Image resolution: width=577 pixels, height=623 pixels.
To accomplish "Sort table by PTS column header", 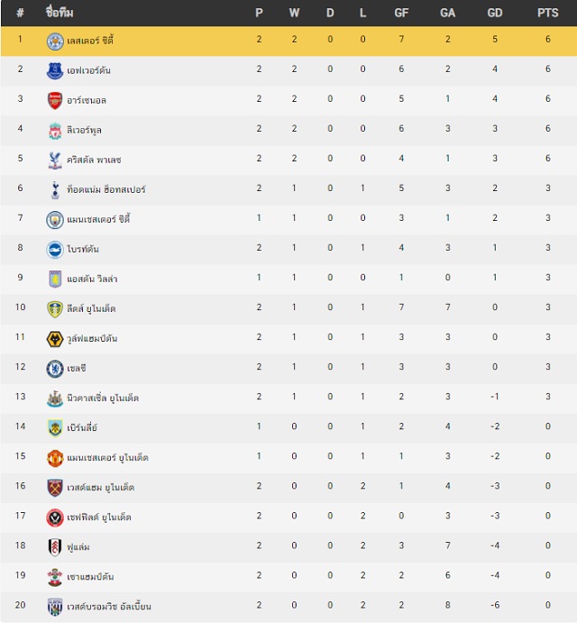I will tap(547, 14).
